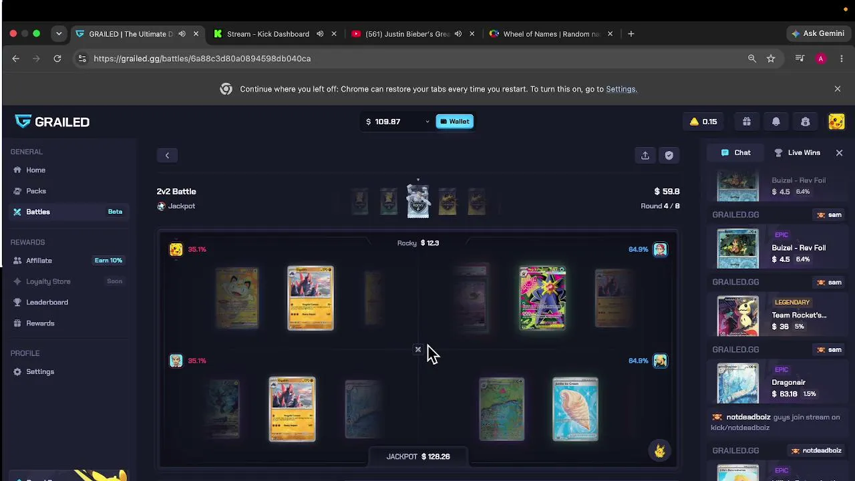Click the "Round 4 / 8" text
This screenshot has width=855, height=481.
(x=660, y=206)
